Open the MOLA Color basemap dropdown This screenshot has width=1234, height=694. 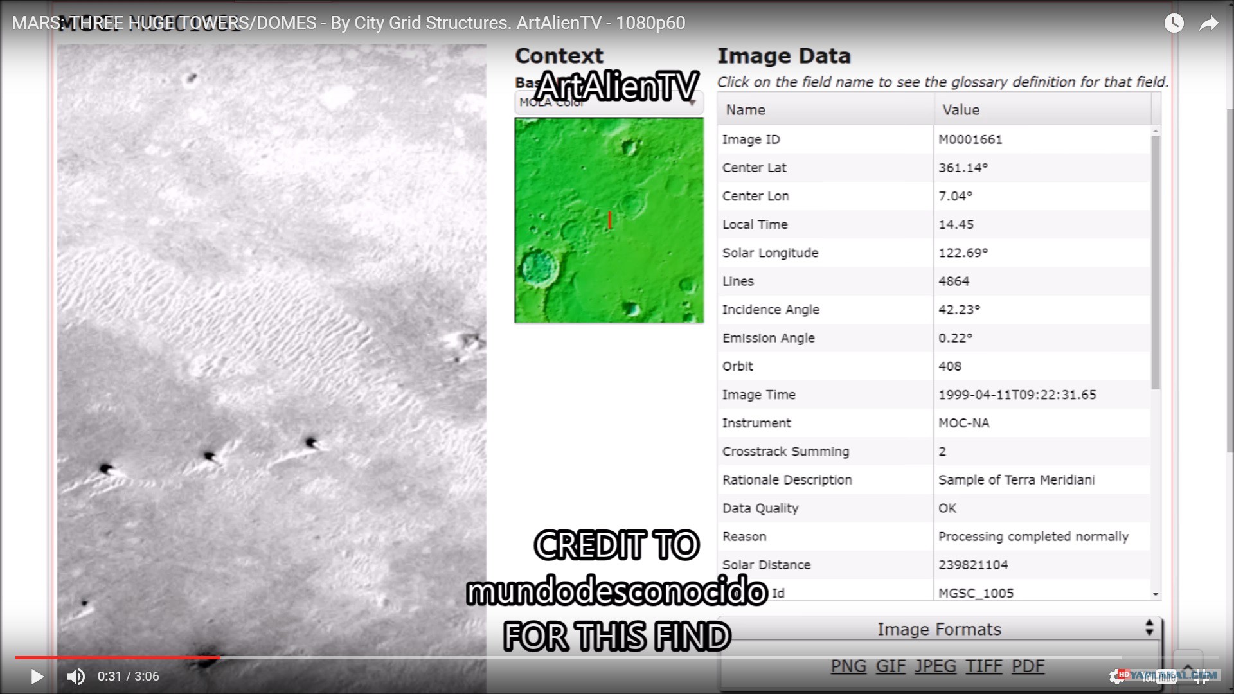pyautogui.click(x=609, y=103)
